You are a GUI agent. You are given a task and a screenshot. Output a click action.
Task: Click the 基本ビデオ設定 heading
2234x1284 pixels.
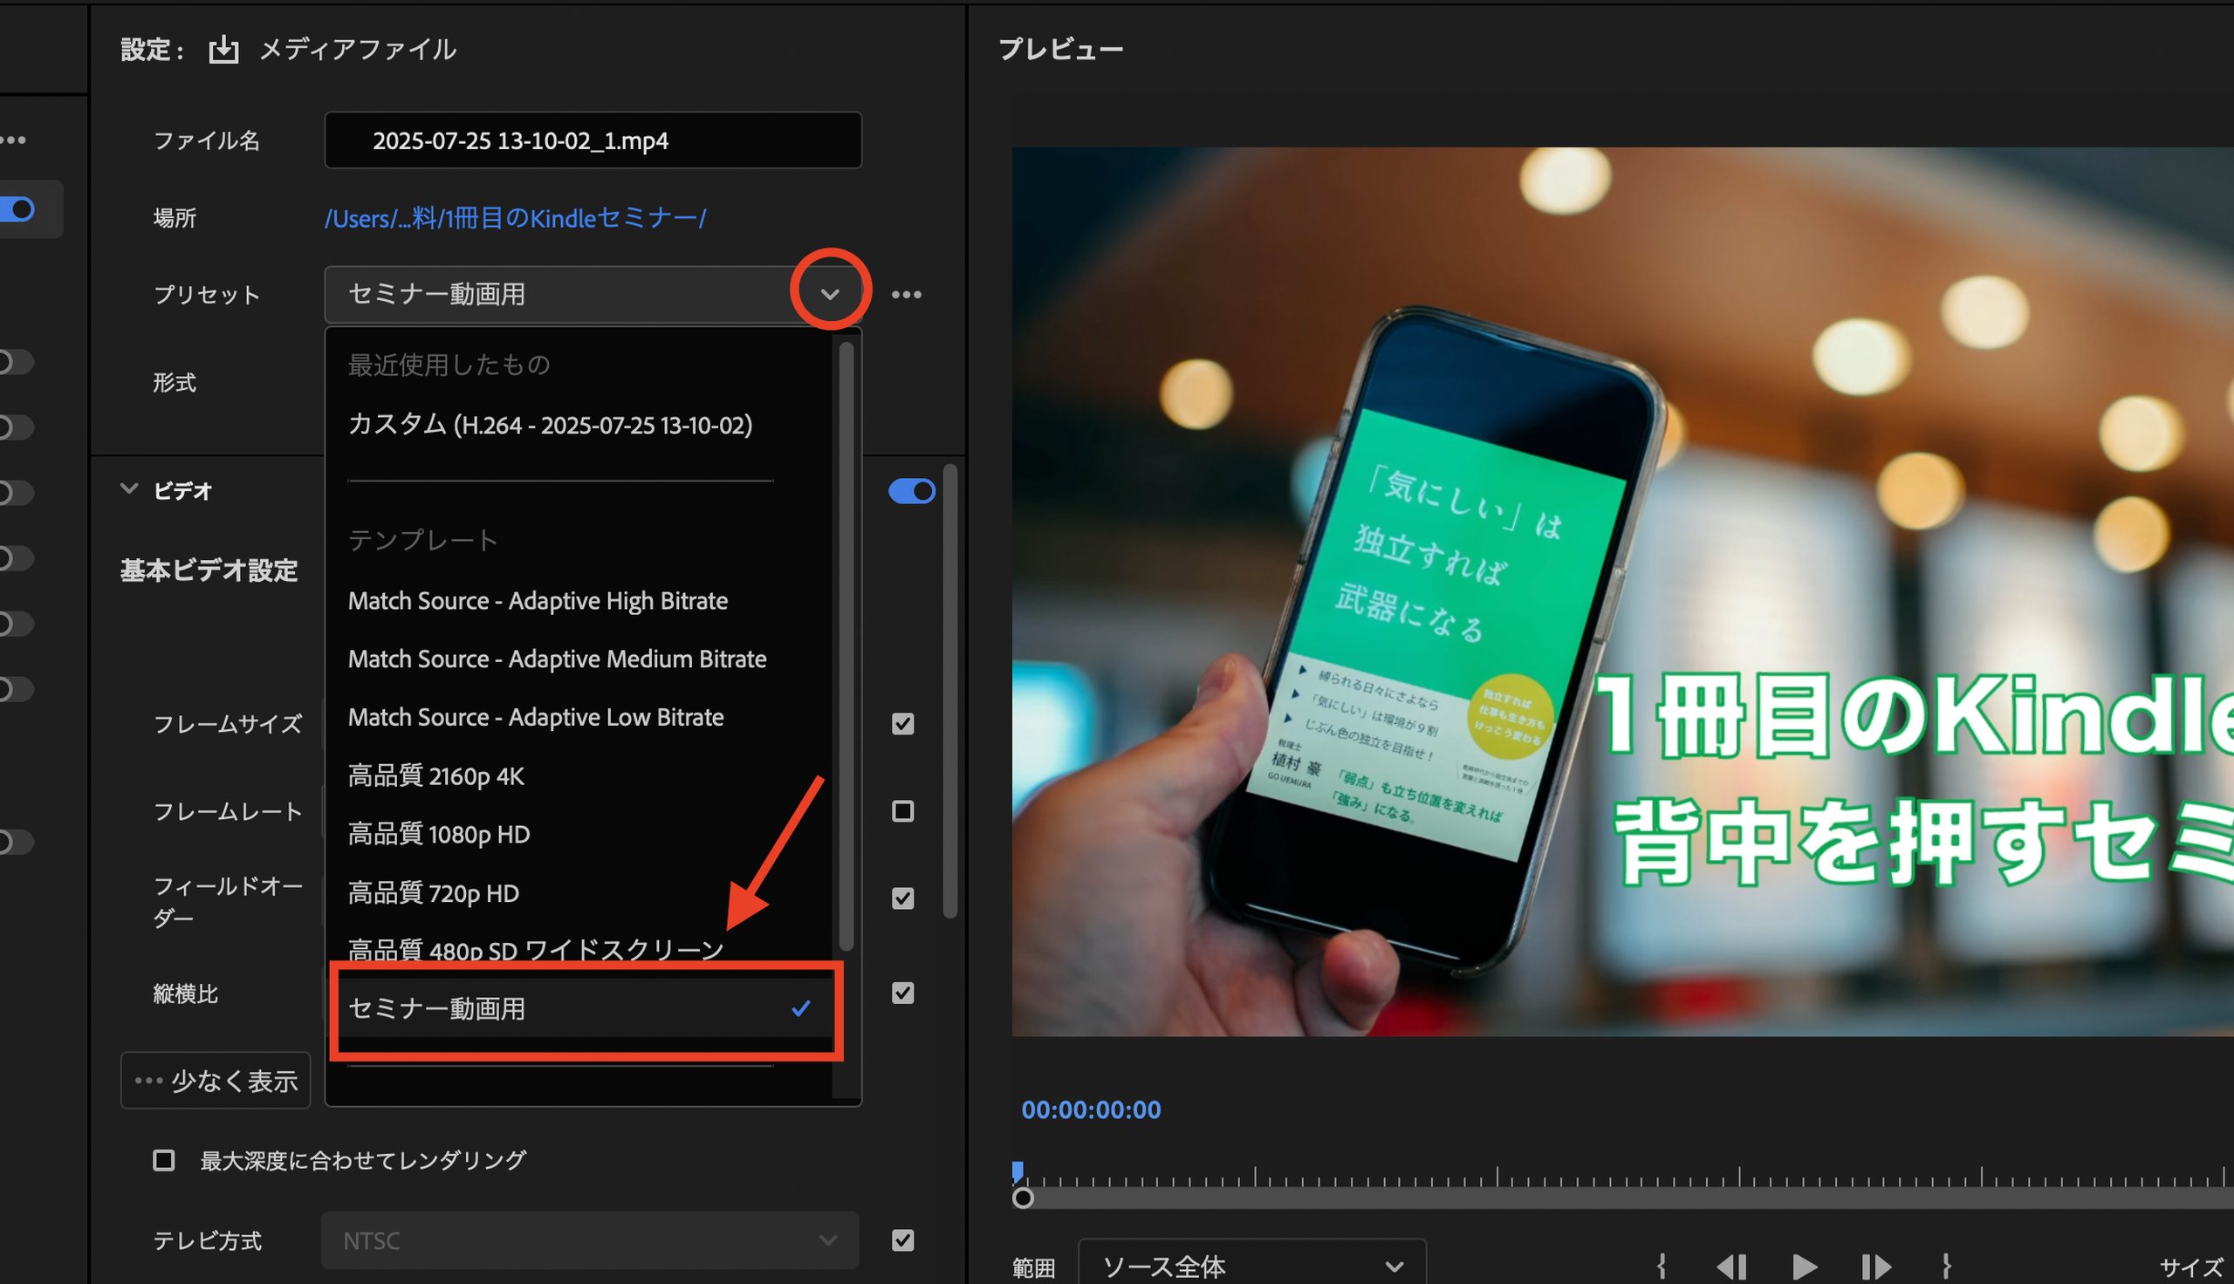pyautogui.click(x=209, y=570)
